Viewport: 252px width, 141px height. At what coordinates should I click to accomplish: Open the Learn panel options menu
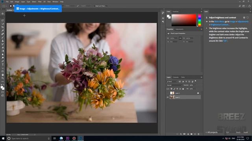point(250,11)
